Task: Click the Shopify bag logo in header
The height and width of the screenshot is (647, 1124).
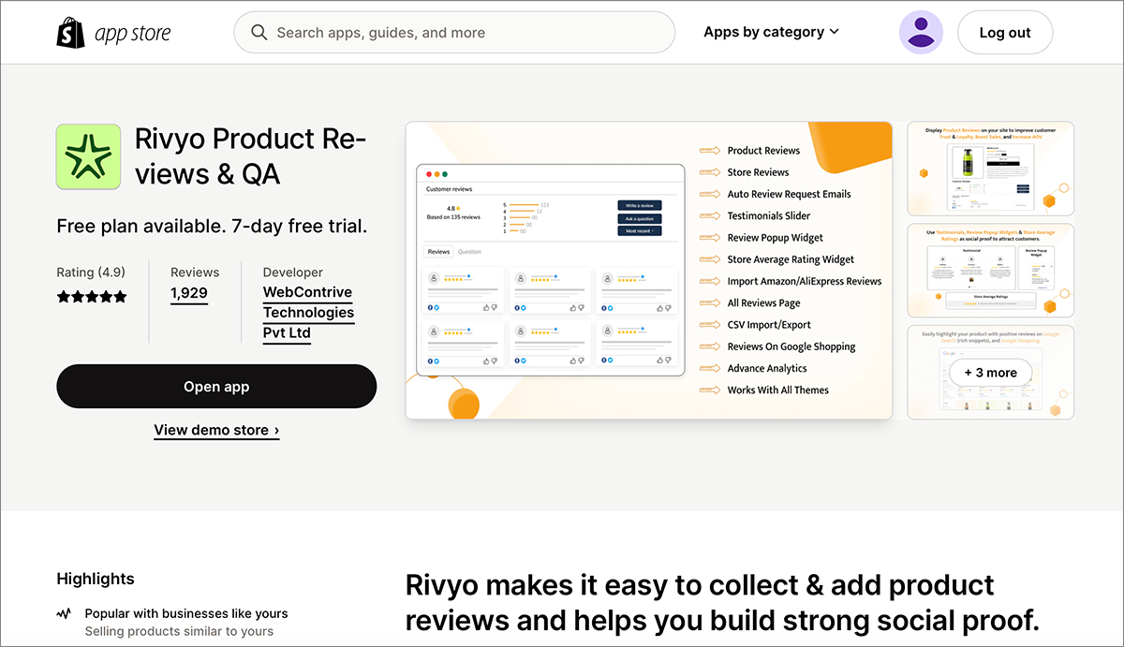Action: 67,31
